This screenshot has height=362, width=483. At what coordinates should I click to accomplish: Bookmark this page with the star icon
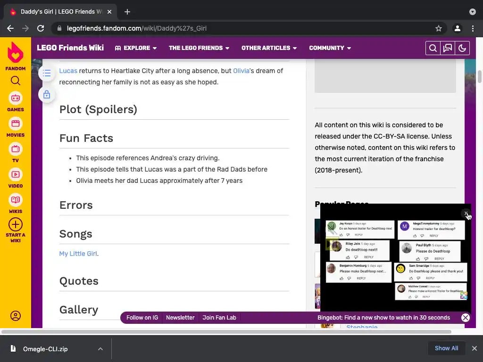(x=439, y=28)
